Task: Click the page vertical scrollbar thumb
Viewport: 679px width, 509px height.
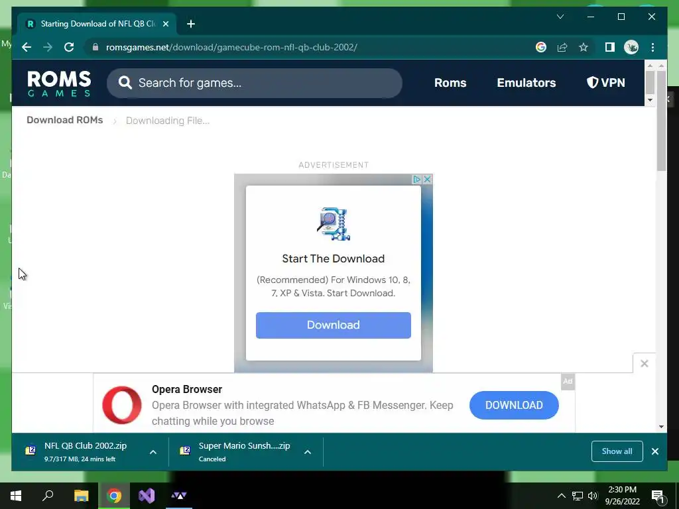Action: click(x=661, y=121)
